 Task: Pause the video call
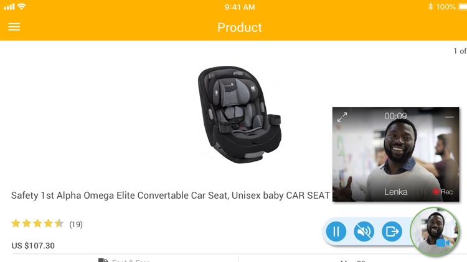[x=336, y=231]
